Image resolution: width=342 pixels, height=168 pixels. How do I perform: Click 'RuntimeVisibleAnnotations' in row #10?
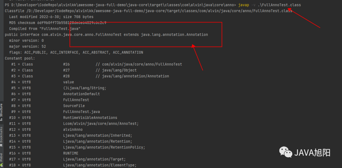pos(90,118)
